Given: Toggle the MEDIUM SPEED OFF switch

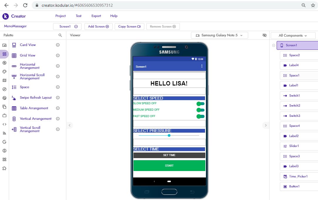Looking at the screenshot, I should tap(200, 110).
